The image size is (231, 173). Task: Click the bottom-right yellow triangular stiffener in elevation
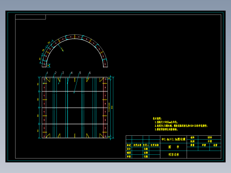tap(101, 135)
